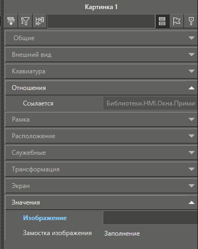Screen dimensions: 198x249
Task: Click the sort-by-category icon in toolbar
Action: [x=11, y=21]
